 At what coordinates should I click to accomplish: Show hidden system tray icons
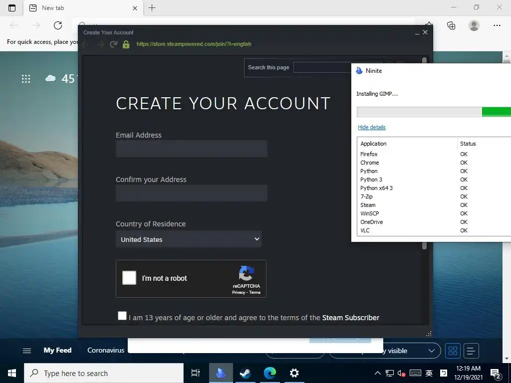click(x=377, y=373)
